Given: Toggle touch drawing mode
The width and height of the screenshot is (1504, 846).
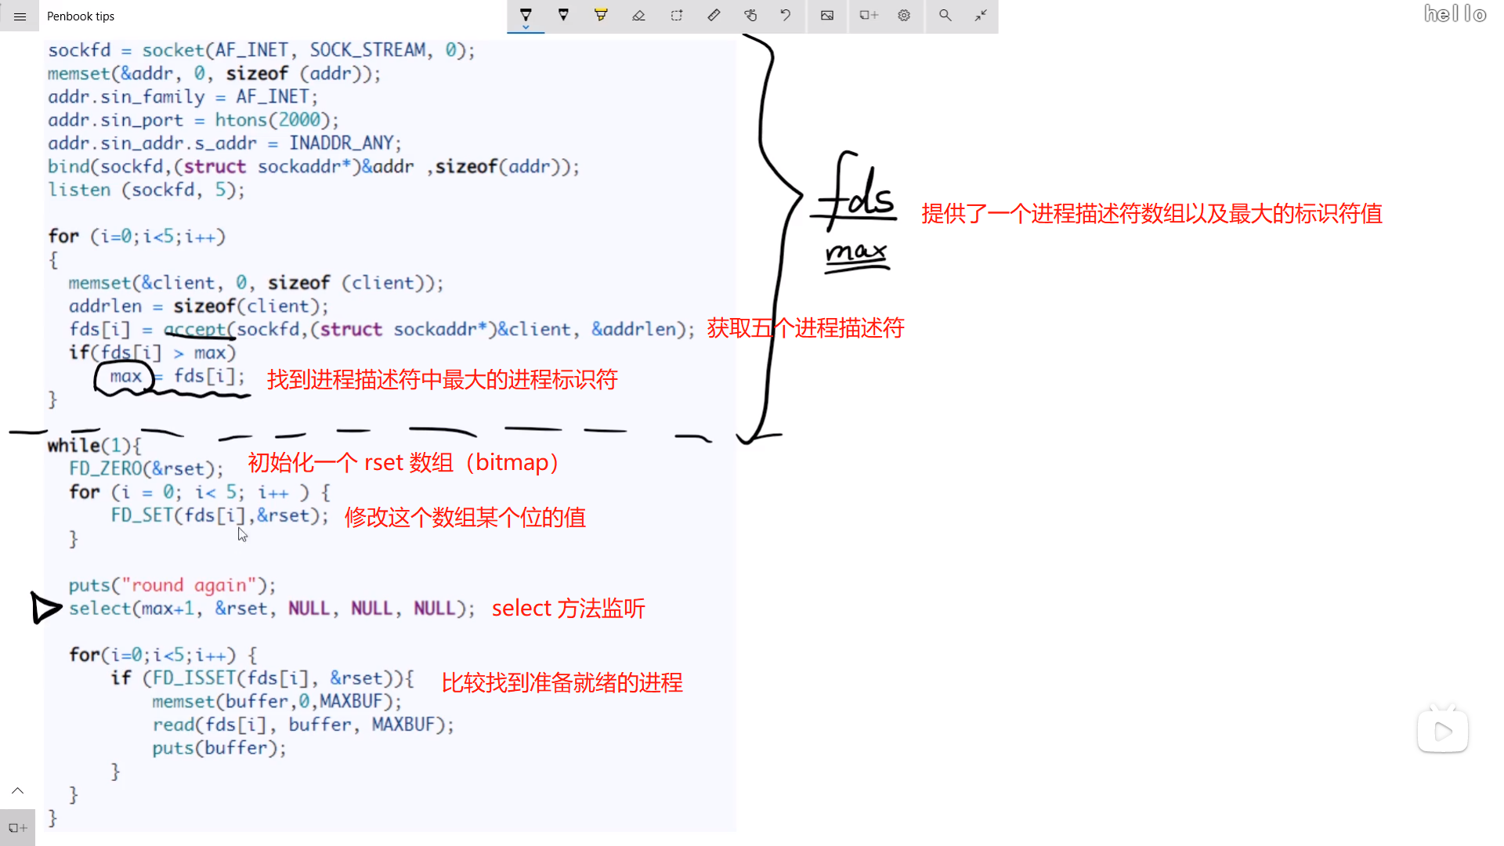Looking at the screenshot, I should pyautogui.click(x=750, y=15).
